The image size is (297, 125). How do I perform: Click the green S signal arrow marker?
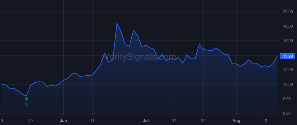point(26,99)
